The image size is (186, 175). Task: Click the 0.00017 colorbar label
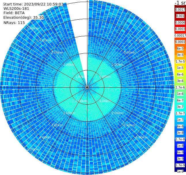(180, 35)
